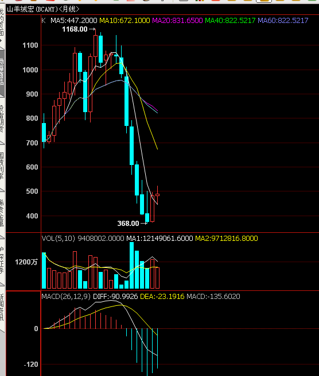Select the rightmost red volume bar
319x376 pixels.
[157, 278]
